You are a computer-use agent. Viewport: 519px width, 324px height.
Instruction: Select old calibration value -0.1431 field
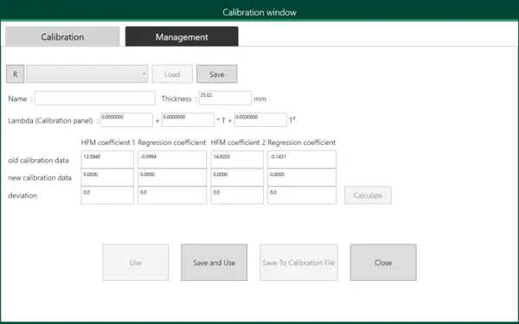[x=302, y=160]
